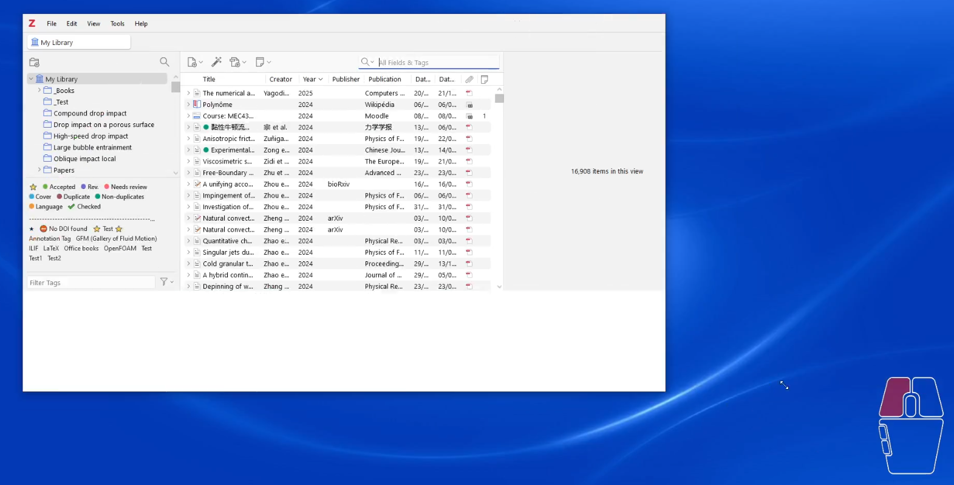Toggle the Checked tag filter
The height and width of the screenshot is (485, 954).
coord(84,207)
